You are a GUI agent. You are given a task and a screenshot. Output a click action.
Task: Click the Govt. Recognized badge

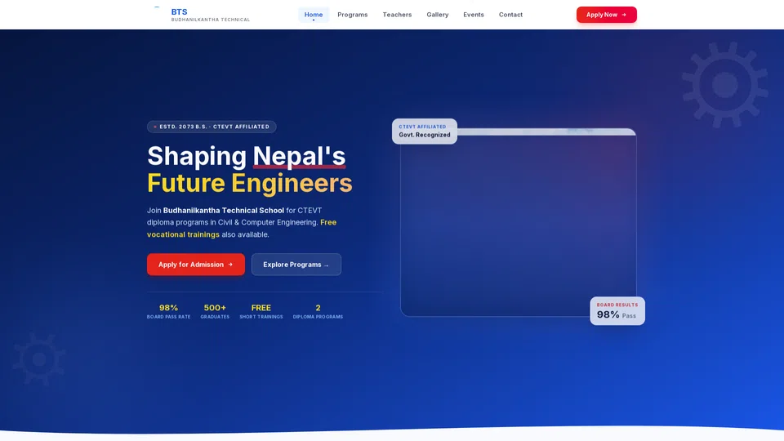(425, 131)
